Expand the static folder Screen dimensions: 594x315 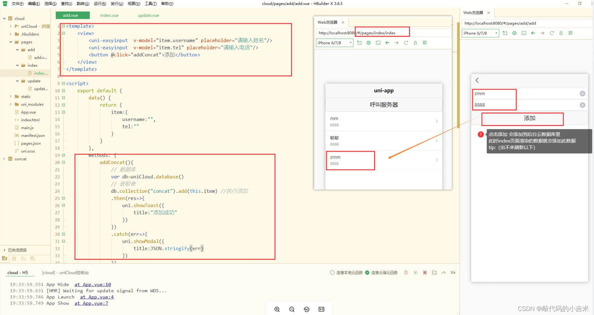tap(10, 96)
